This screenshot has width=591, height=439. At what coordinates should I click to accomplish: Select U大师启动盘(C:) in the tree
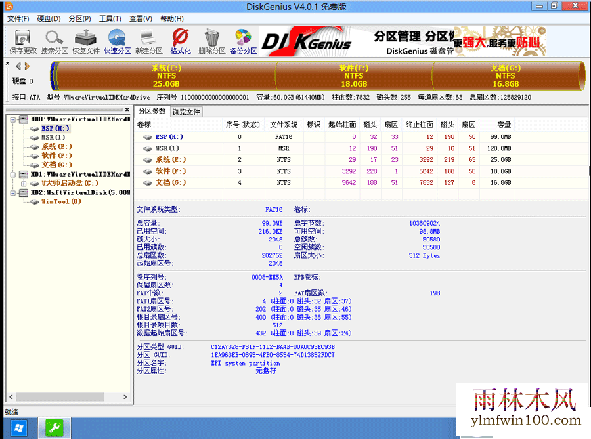coord(70,183)
